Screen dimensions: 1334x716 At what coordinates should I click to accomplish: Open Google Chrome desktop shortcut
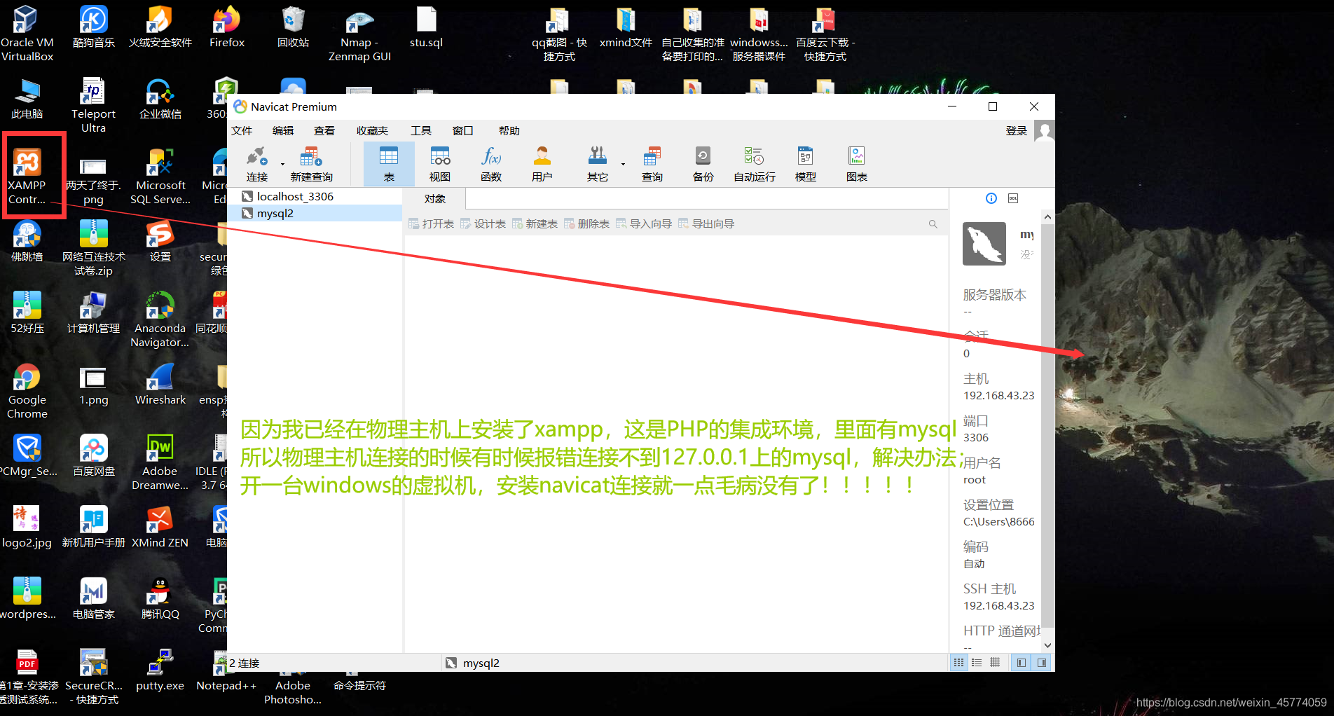[x=27, y=390]
